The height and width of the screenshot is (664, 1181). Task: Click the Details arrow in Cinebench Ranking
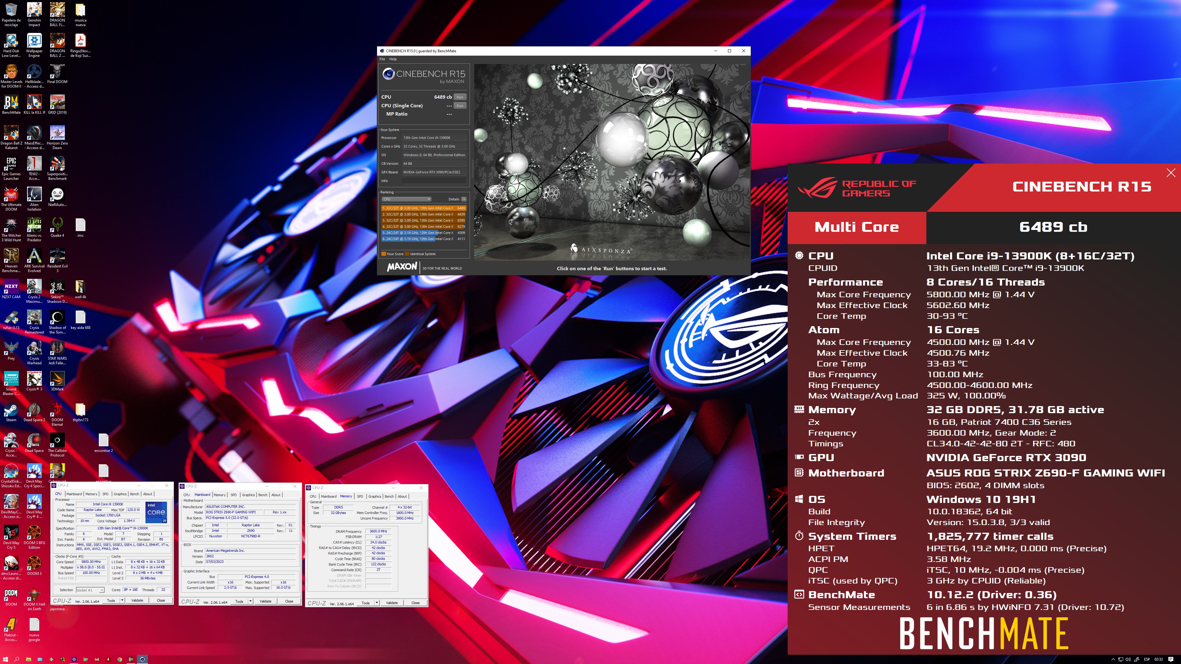pos(464,199)
